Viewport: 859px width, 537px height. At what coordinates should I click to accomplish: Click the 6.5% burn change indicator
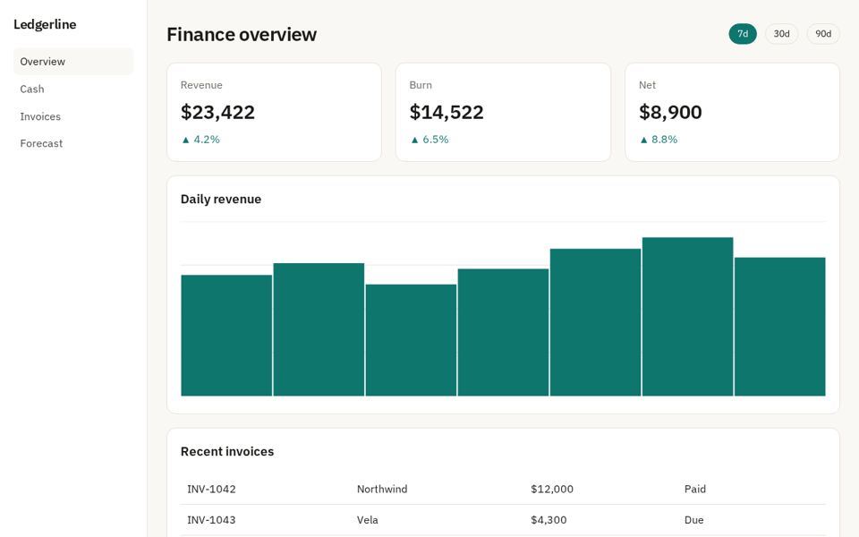pos(429,140)
